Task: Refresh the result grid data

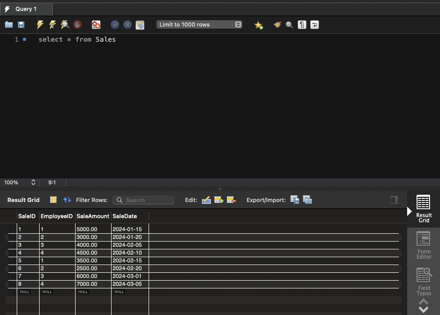Action: (67, 200)
